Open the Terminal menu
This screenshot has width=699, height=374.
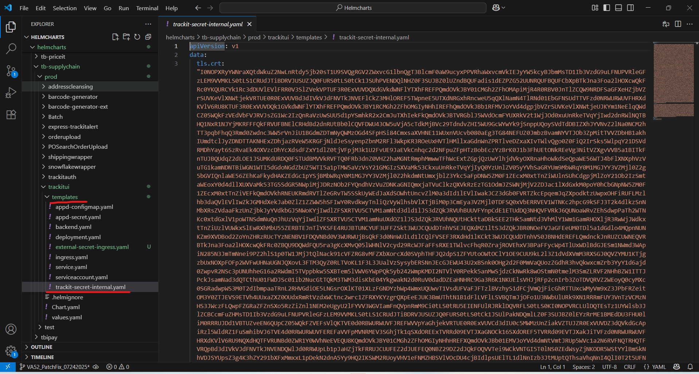click(x=147, y=8)
